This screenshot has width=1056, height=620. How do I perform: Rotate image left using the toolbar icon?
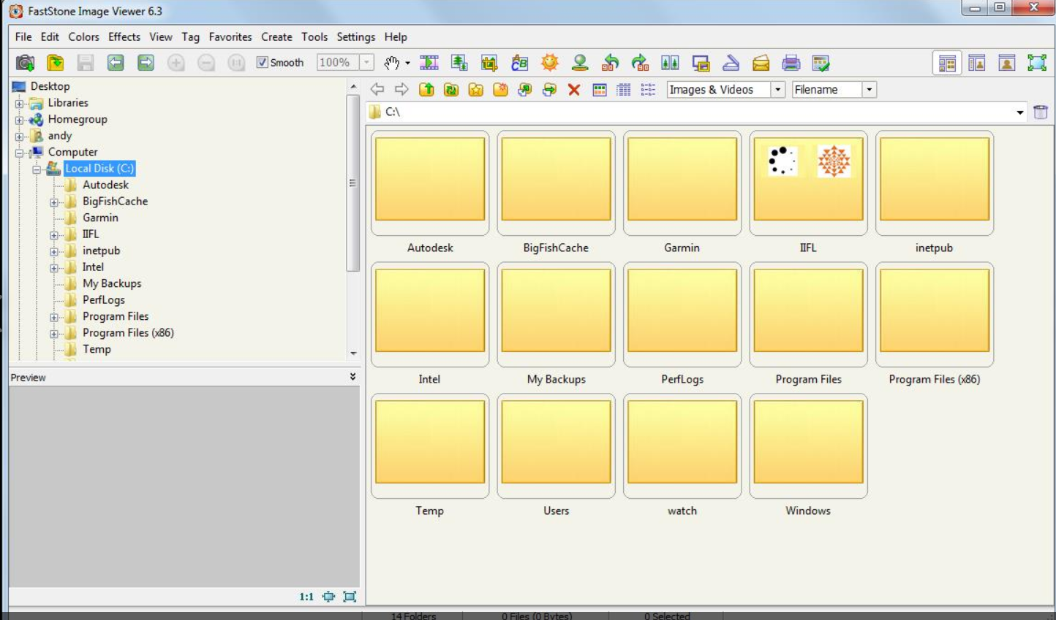(x=610, y=63)
